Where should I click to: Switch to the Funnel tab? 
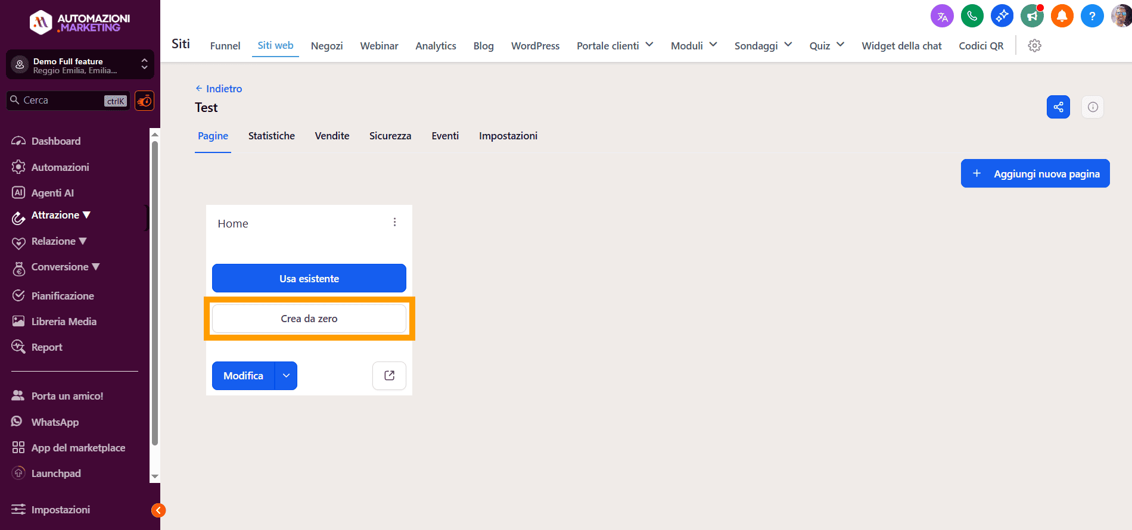[225, 46]
